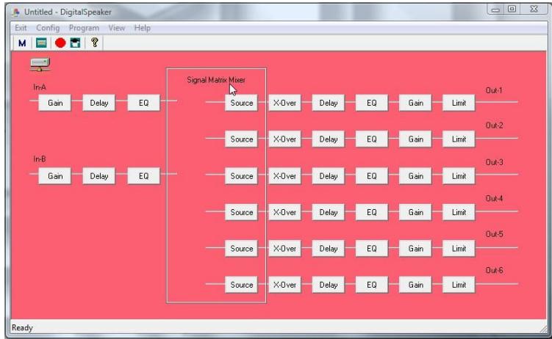
Task: Open the In-A Delay block
Action: [x=99, y=103]
